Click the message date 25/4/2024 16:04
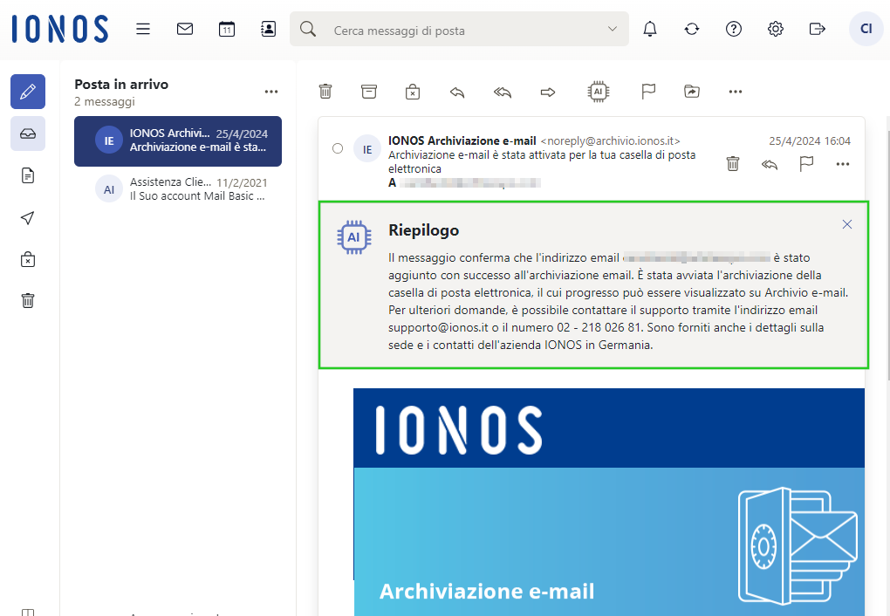This screenshot has width=890, height=616. (x=810, y=140)
